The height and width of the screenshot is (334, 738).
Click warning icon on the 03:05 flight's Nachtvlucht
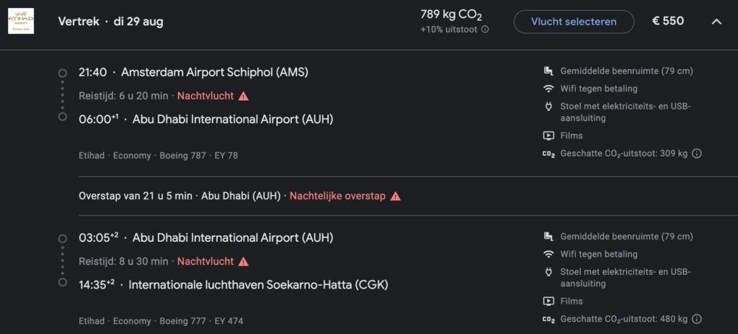[x=244, y=261]
